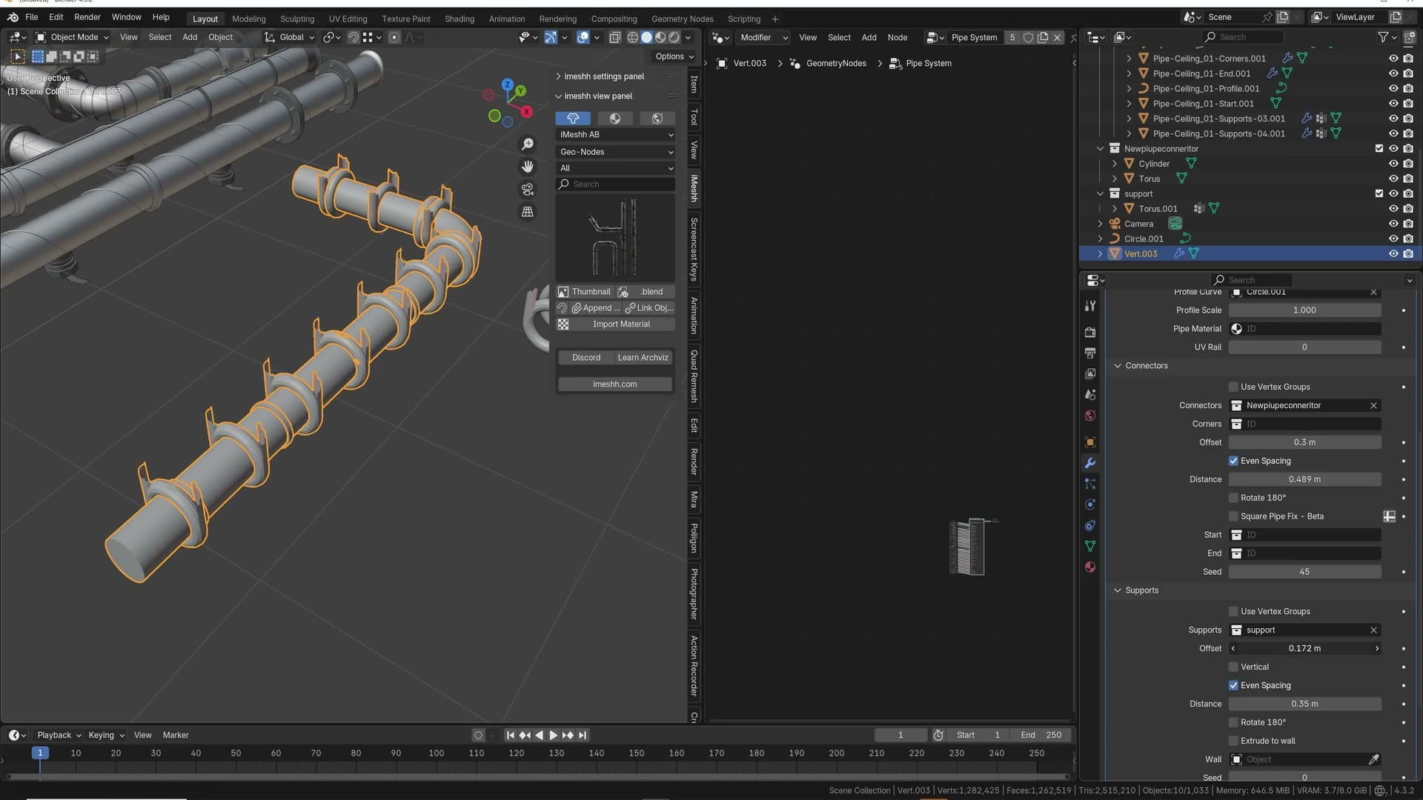Viewport: 1423px width, 800px height.
Task: Enable Square Pipe Fix - Beta checkbox
Action: (1234, 516)
